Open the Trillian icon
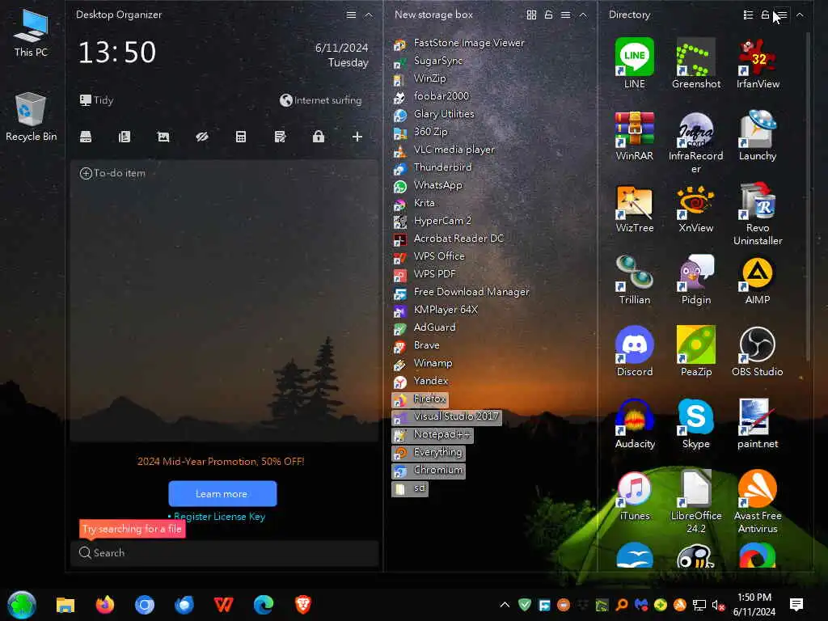This screenshot has height=621, width=828. [x=634, y=280]
